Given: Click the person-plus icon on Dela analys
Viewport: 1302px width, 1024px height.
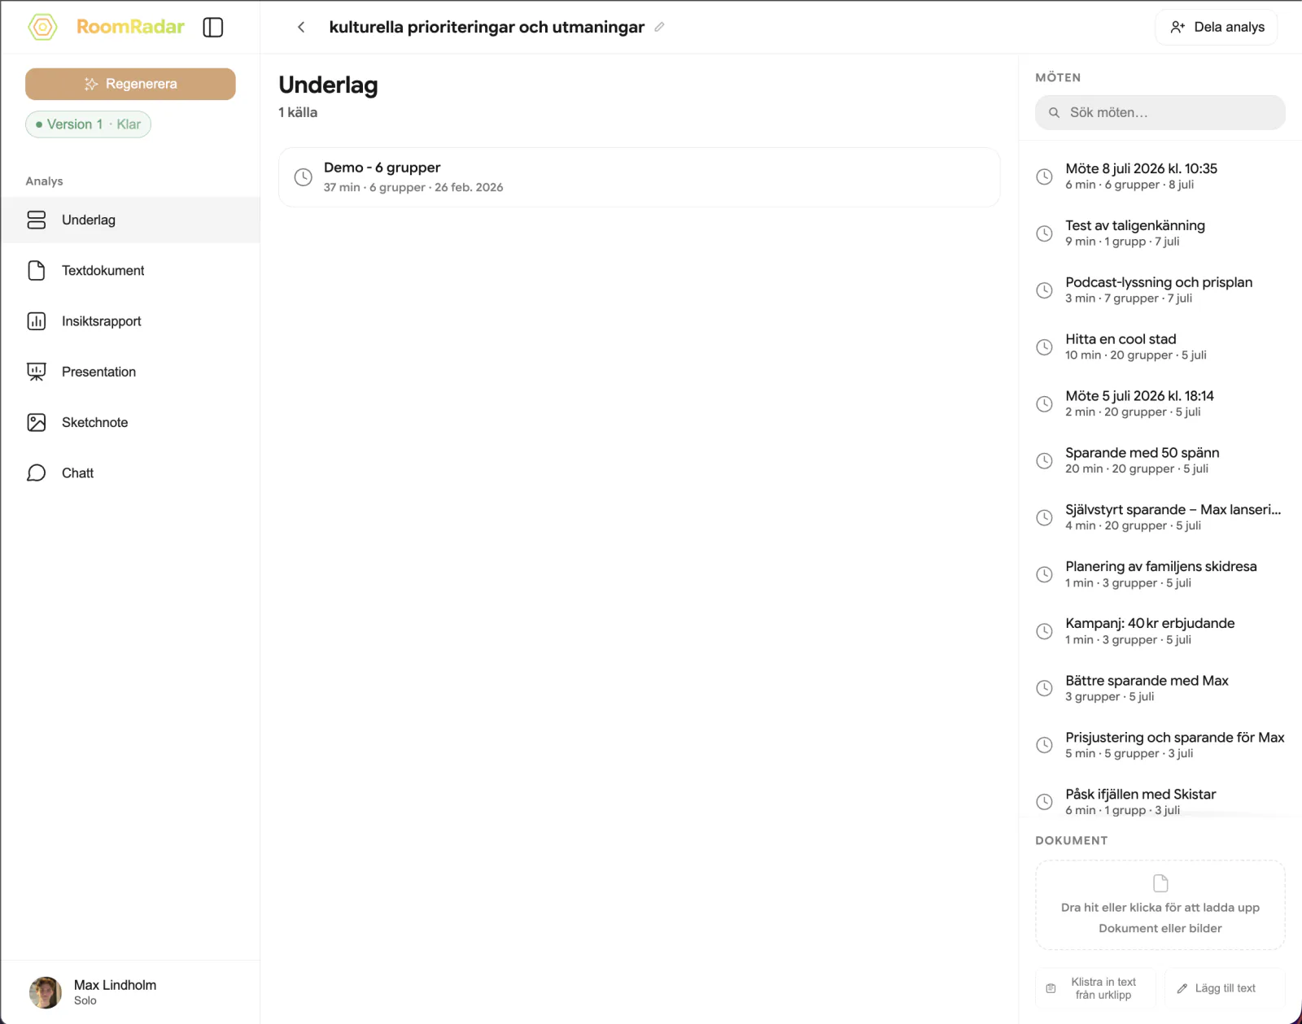Looking at the screenshot, I should pyautogui.click(x=1177, y=27).
